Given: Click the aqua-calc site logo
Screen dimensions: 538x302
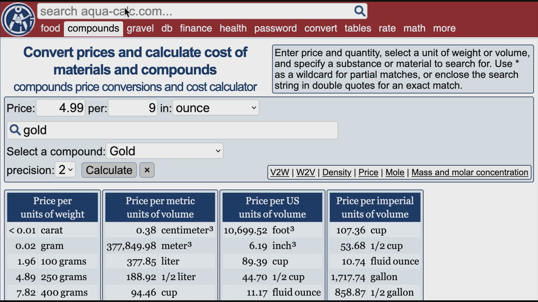Looking at the screenshot, I should coord(18,20).
